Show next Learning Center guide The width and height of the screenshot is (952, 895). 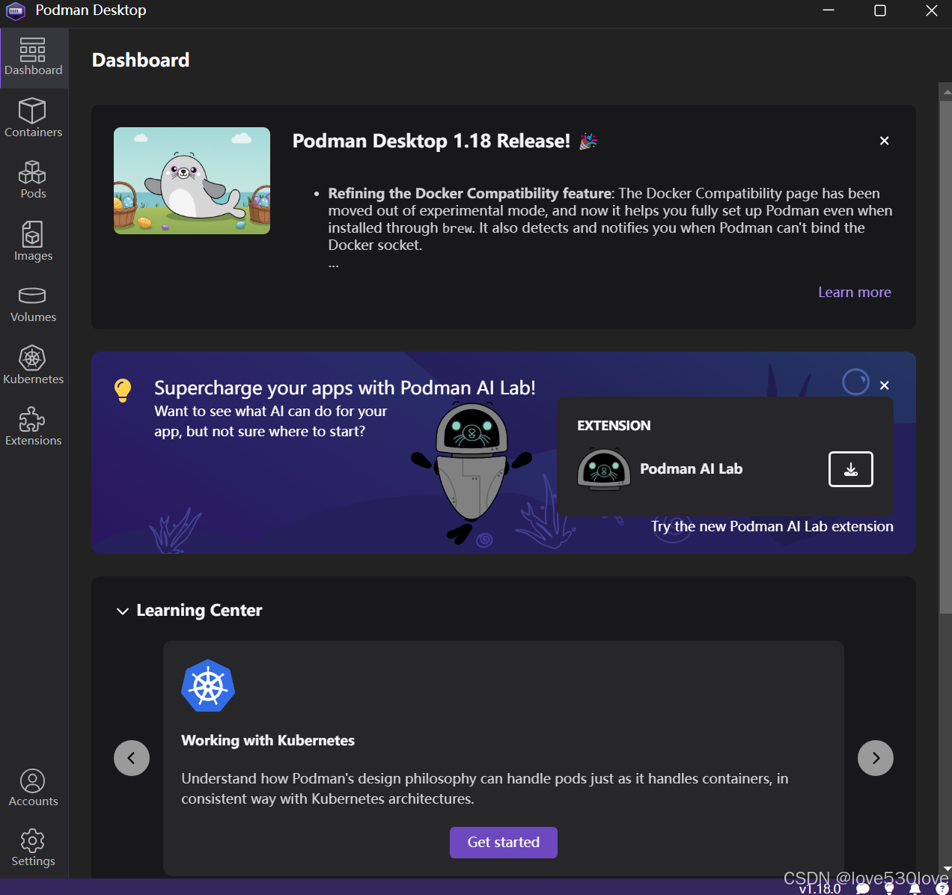(876, 758)
